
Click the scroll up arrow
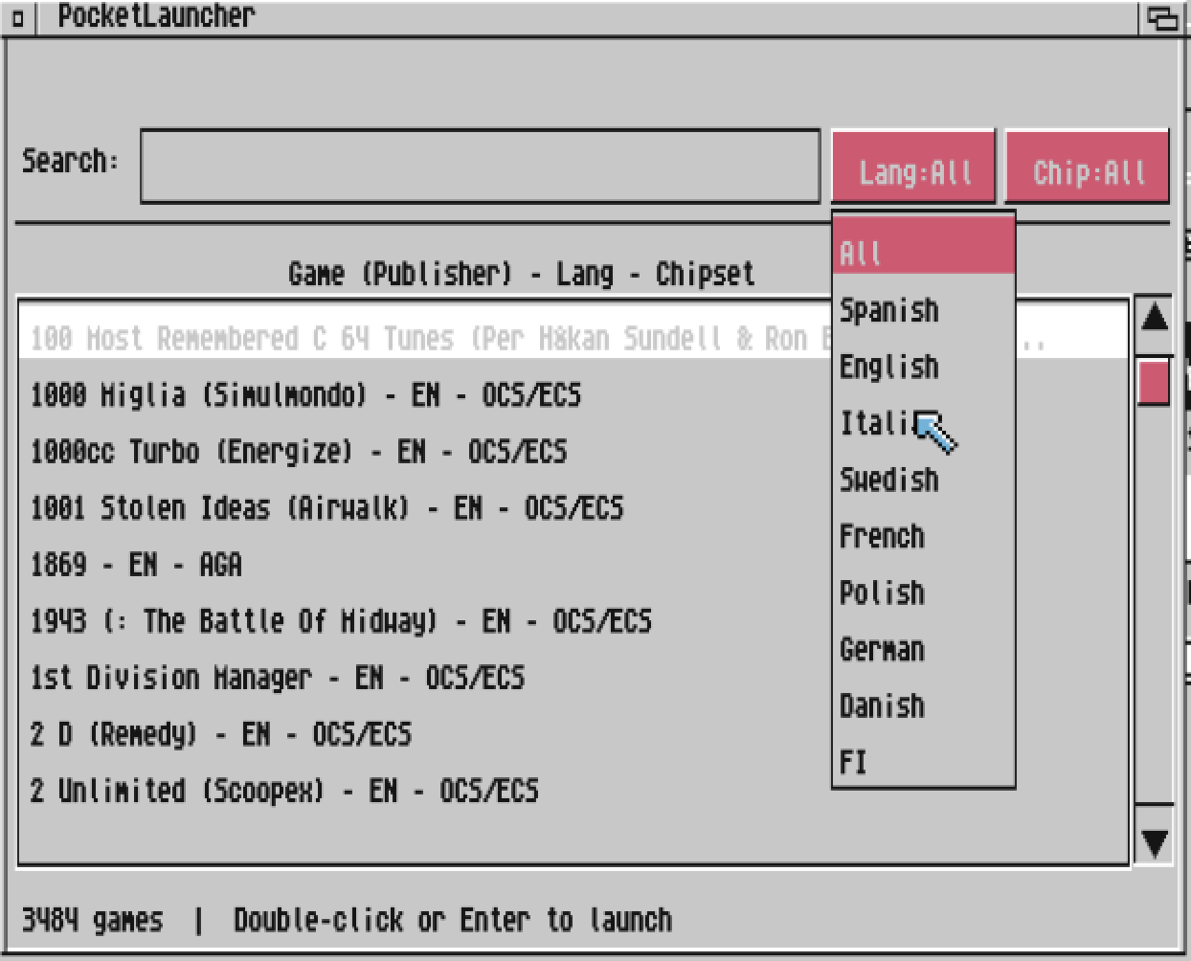click(x=1155, y=319)
